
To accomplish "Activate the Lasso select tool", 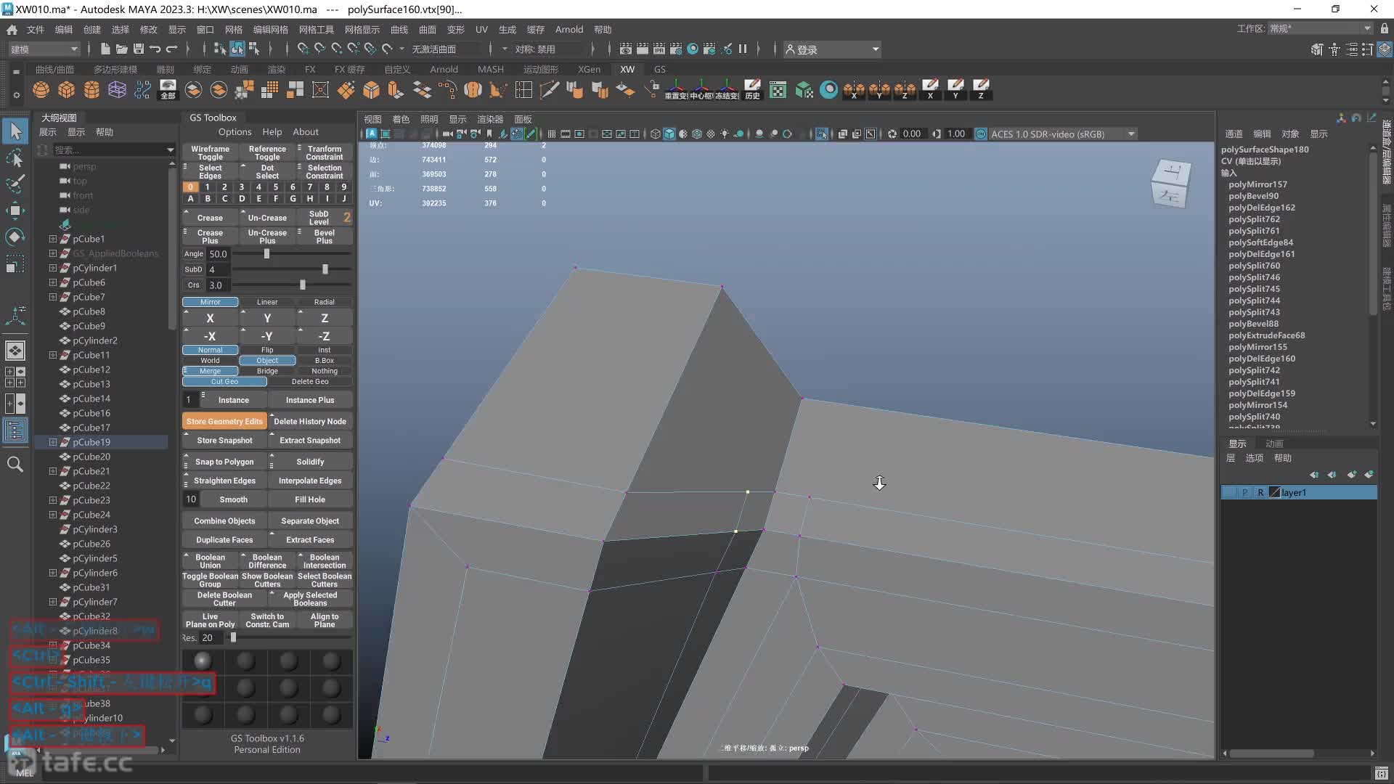I will (15, 158).
